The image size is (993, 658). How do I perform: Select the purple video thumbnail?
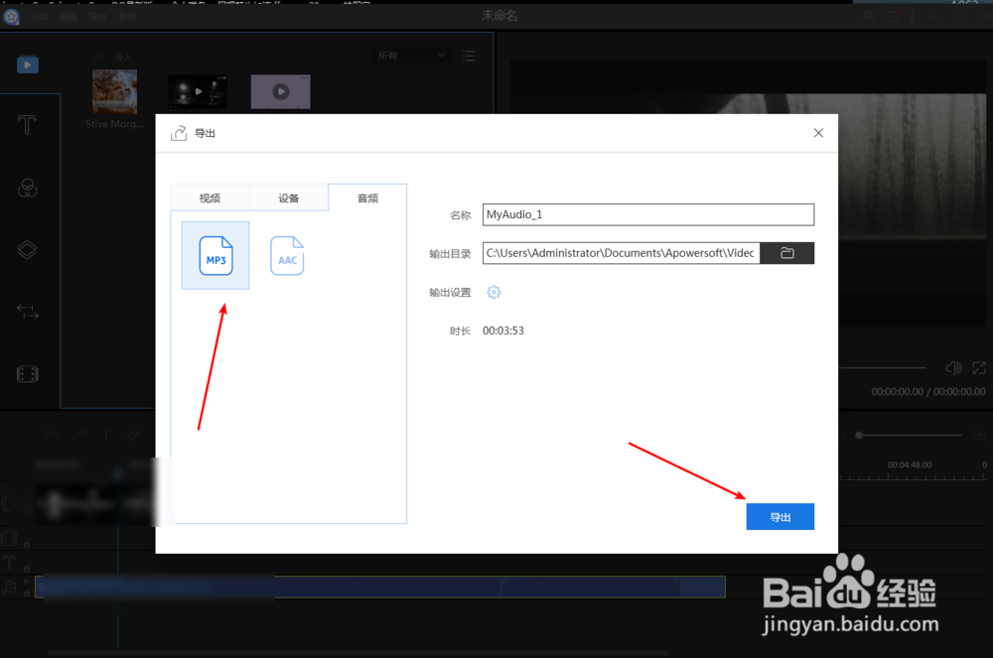click(281, 91)
